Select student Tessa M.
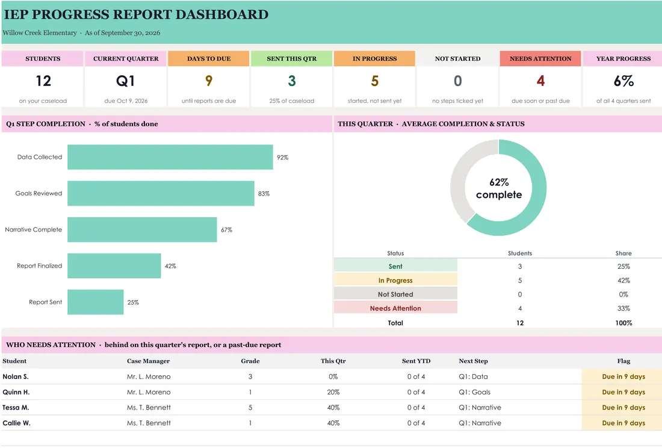The height and width of the screenshot is (448, 662). coord(16,408)
